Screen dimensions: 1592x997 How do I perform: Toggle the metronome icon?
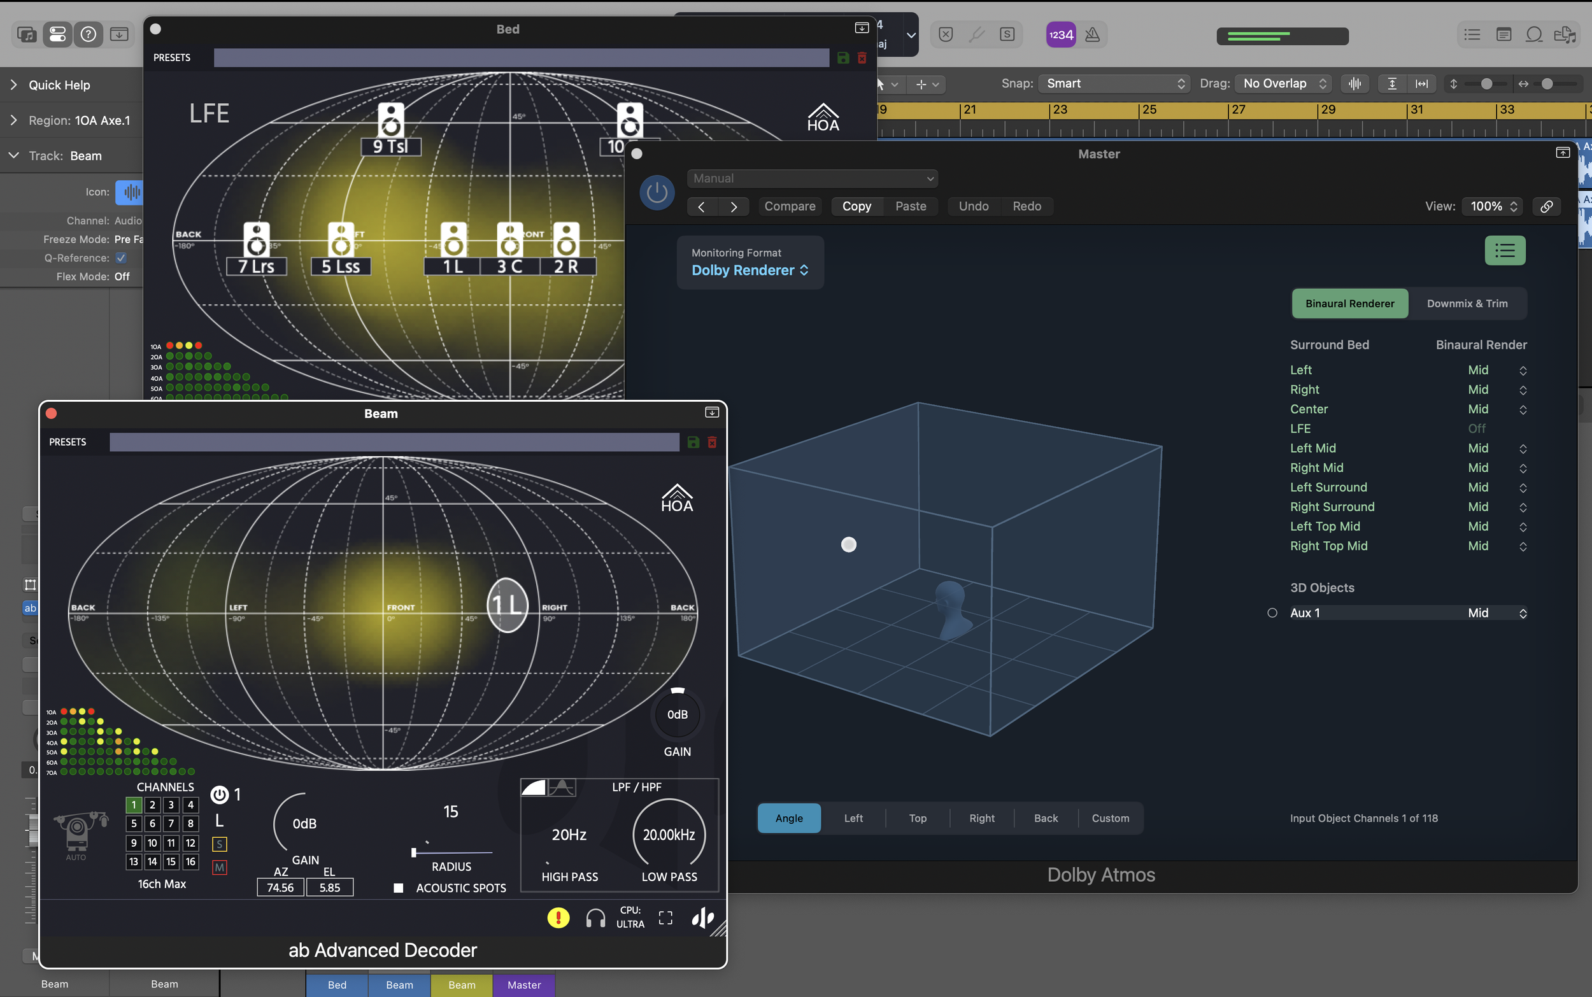(x=1092, y=34)
